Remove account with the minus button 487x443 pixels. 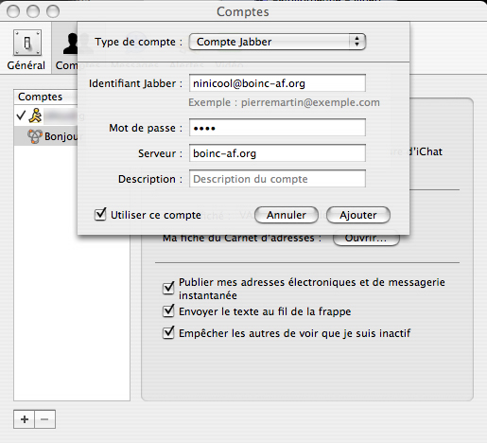[44, 419]
